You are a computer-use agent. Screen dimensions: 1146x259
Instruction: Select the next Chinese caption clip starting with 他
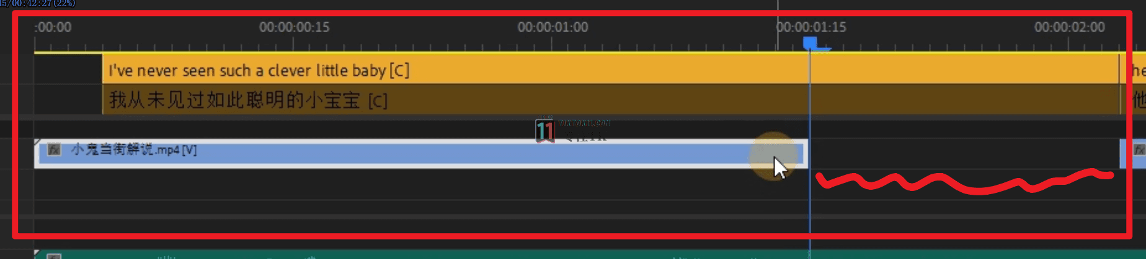tap(1133, 100)
